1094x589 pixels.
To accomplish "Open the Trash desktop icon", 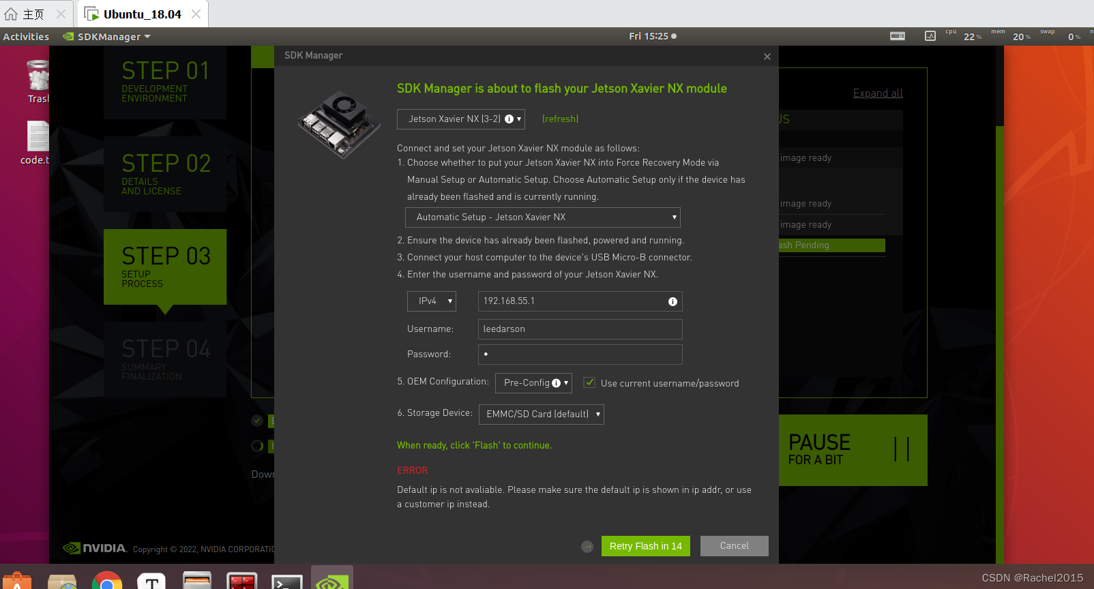I will click(38, 82).
